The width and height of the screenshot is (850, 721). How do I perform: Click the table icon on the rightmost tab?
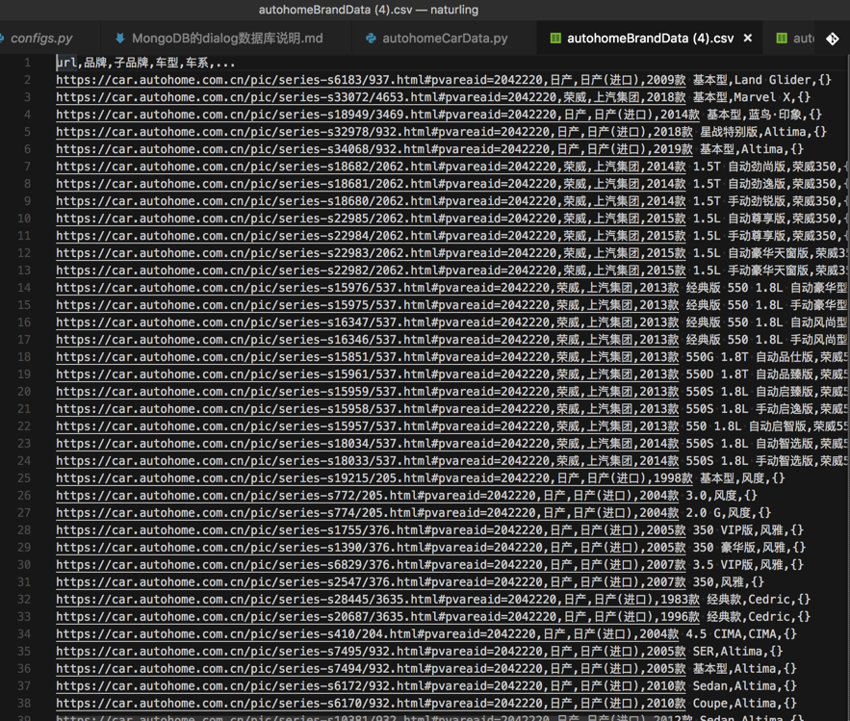[x=782, y=38]
